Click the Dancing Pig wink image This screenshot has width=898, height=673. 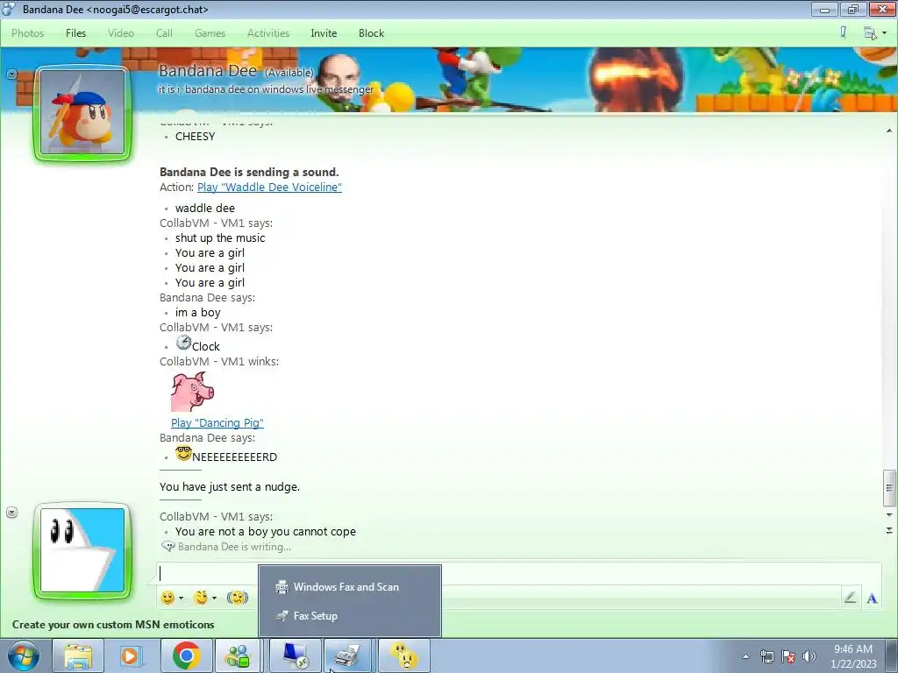click(x=192, y=392)
